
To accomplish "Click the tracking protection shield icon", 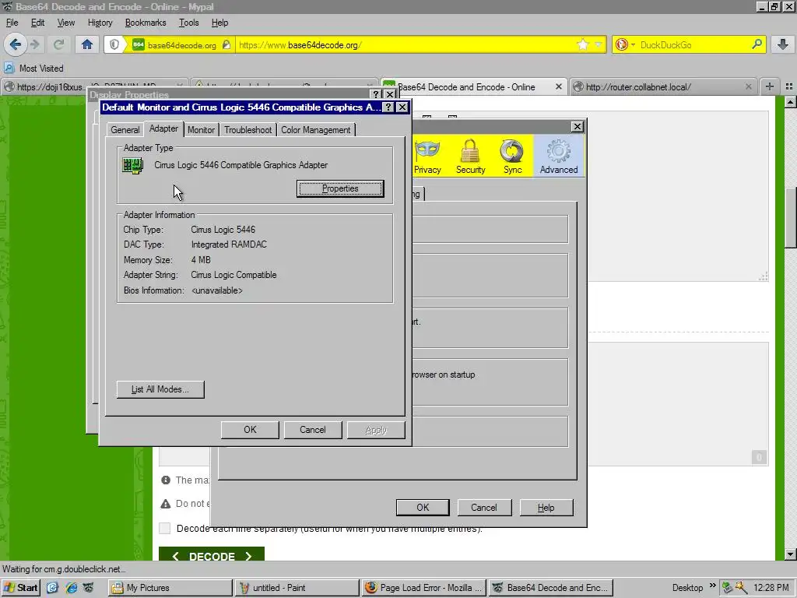I will (x=114, y=44).
